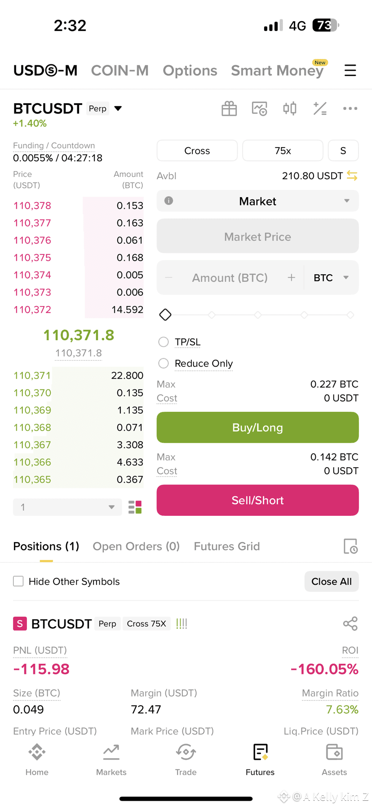Open the three-dot more options menu
The width and height of the screenshot is (372, 808).
click(x=350, y=108)
